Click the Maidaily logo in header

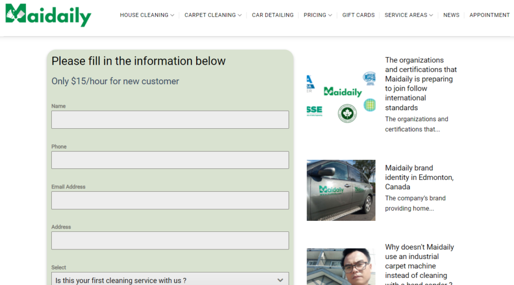pyautogui.click(x=48, y=15)
